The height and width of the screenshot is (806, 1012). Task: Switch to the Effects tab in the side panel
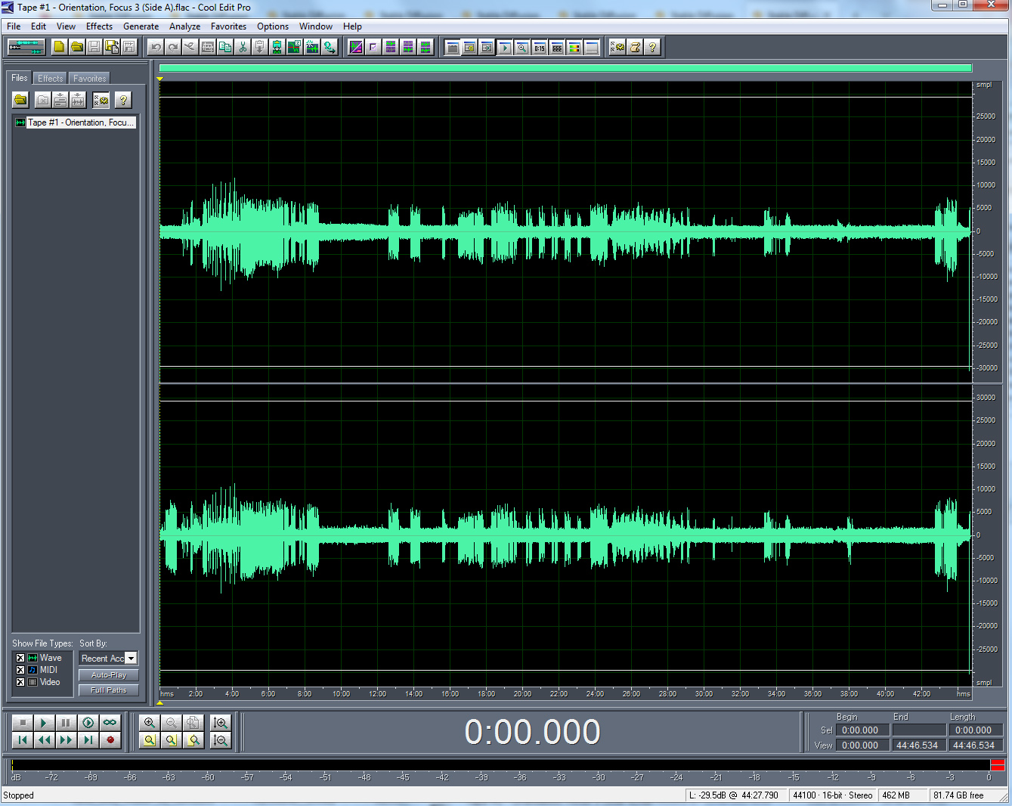(x=51, y=79)
